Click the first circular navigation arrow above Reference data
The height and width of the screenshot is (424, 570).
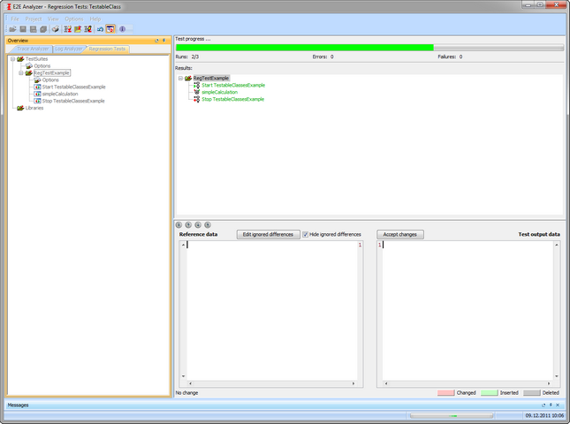click(179, 225)
